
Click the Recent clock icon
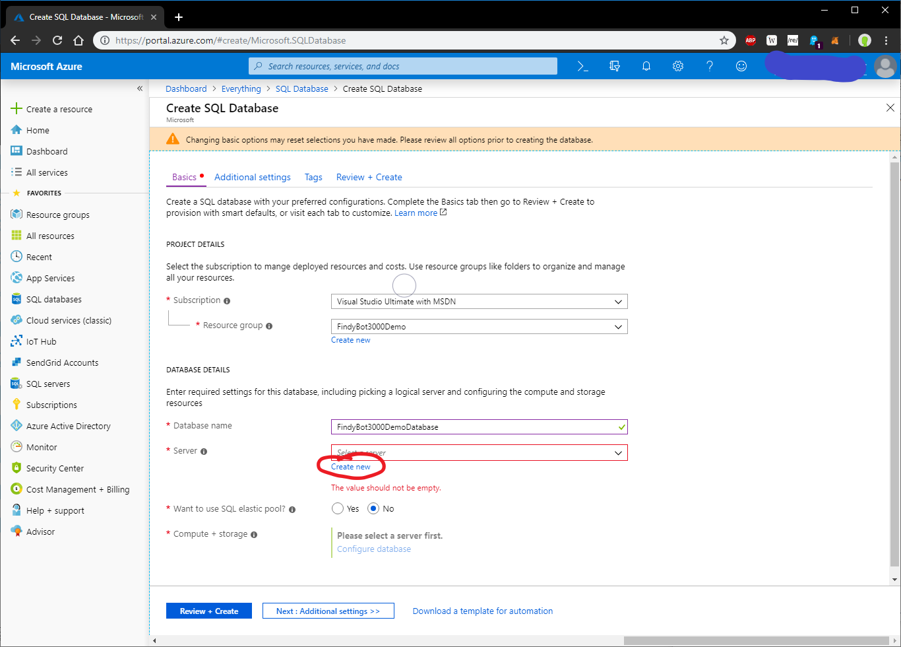point(16,256)
